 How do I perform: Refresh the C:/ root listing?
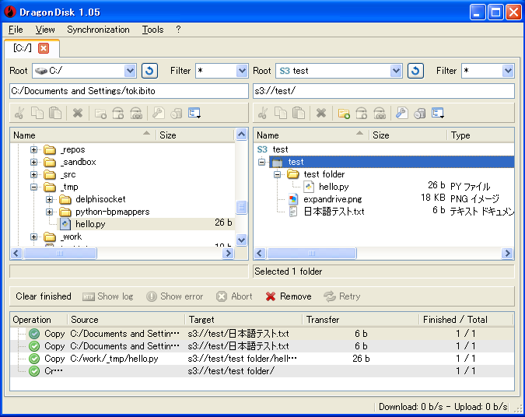click(x=149, y=71)
